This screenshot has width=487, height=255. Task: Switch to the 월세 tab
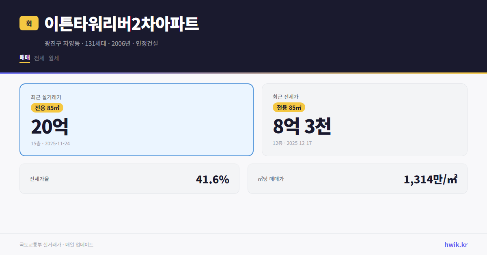[54, 58]
